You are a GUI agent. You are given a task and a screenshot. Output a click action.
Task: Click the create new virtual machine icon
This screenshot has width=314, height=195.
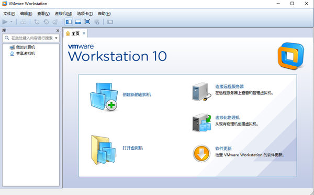click(x=104, y=97)
